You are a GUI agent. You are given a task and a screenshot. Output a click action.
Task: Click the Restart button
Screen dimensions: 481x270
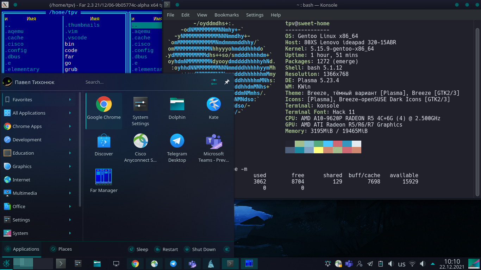167,249
